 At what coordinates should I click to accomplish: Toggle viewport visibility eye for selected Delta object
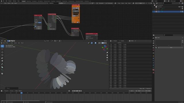click(x=181, y=12)
